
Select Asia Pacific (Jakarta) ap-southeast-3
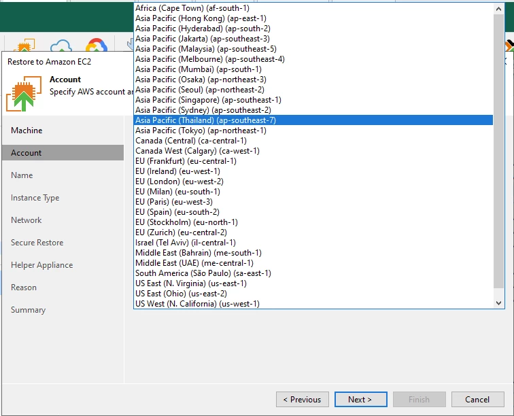[313, 39]
